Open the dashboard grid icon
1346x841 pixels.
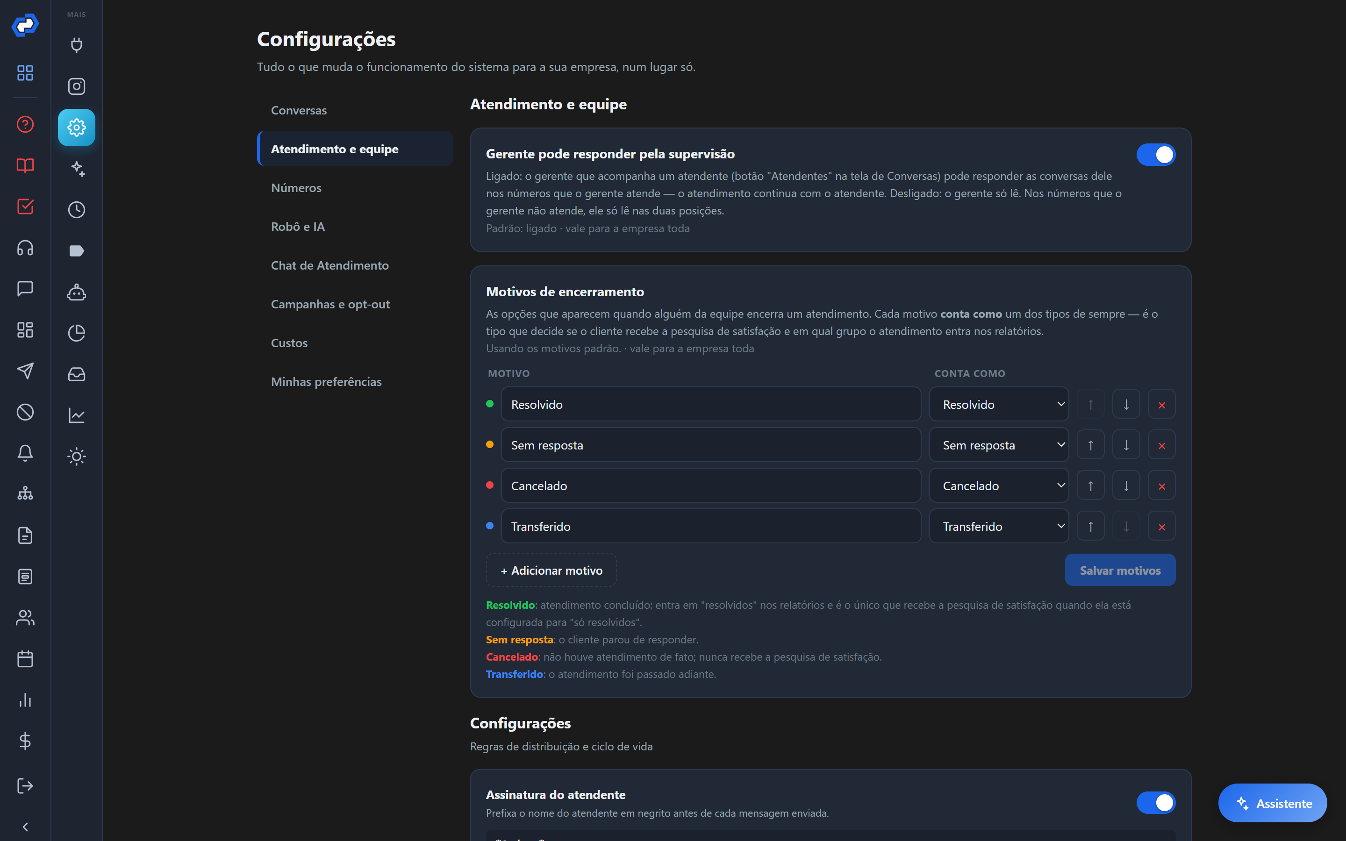pos(25,73)
